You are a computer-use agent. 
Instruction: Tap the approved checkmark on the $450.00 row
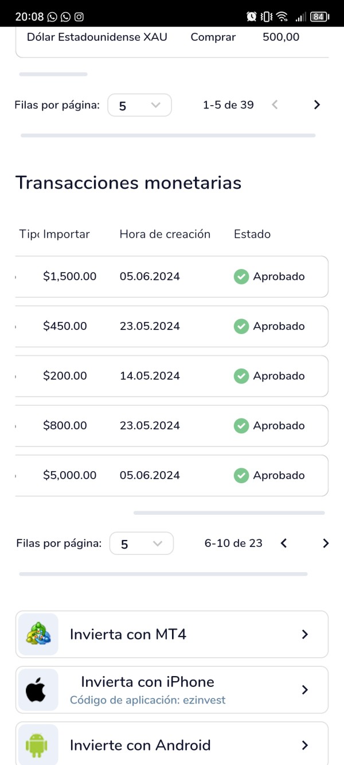coord(241,327)
